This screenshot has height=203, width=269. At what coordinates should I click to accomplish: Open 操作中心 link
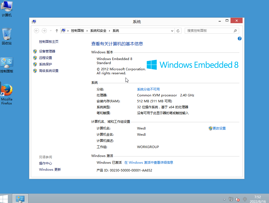[46, 163]
